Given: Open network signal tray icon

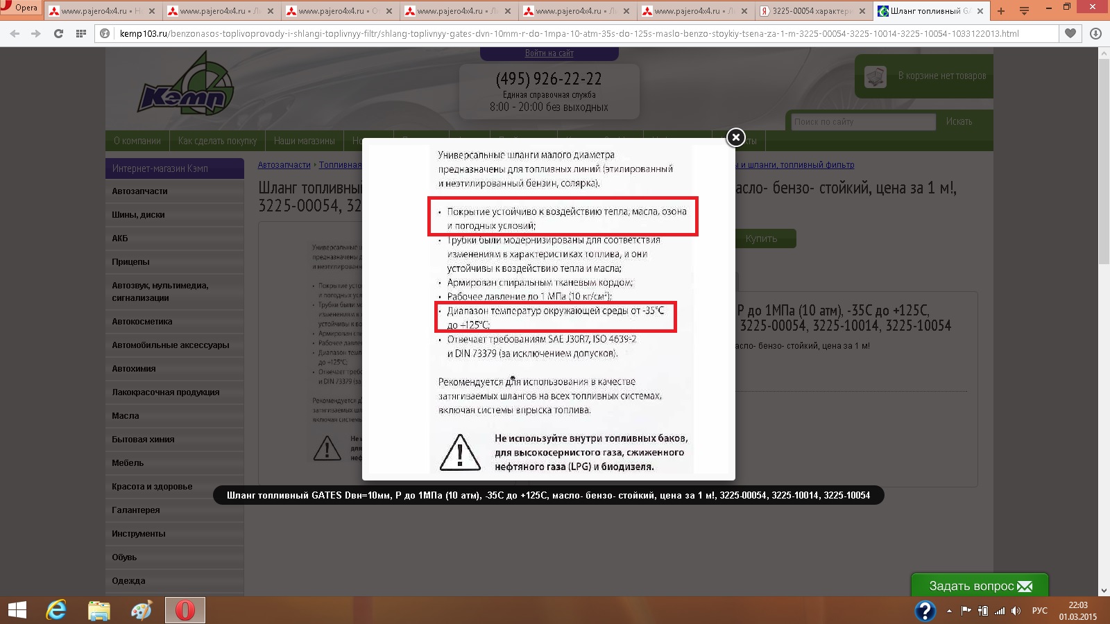Looking at the screenshot, I should [x=1000, y=611].
